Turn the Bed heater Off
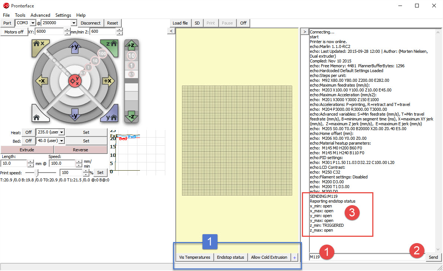 (x=29, y=141)
